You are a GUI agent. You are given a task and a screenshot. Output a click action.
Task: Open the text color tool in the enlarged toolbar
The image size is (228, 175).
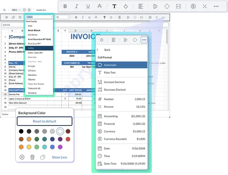tap(114, 6)
